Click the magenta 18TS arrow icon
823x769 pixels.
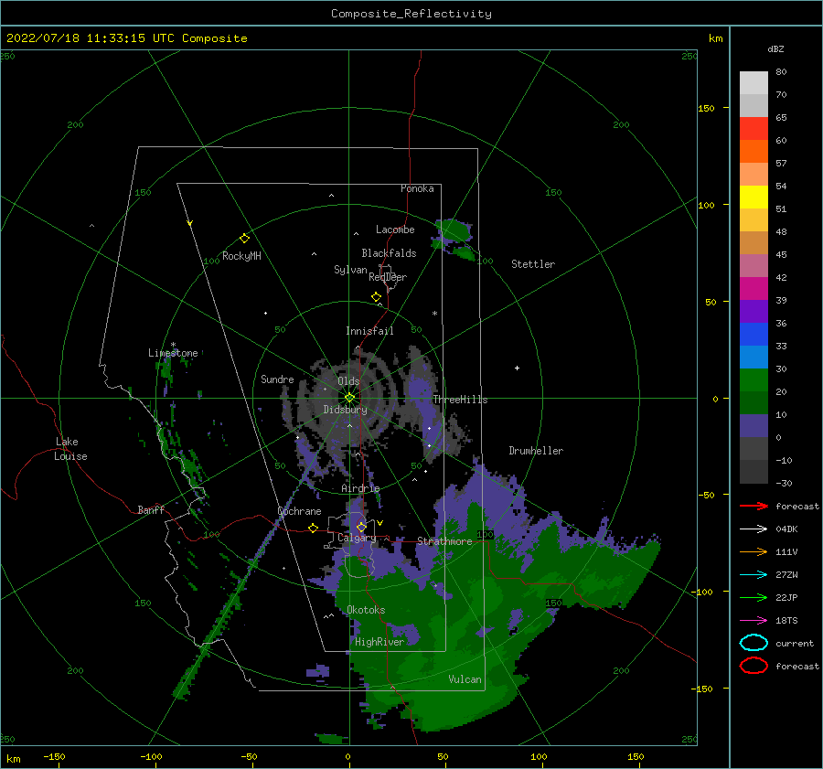754,621
